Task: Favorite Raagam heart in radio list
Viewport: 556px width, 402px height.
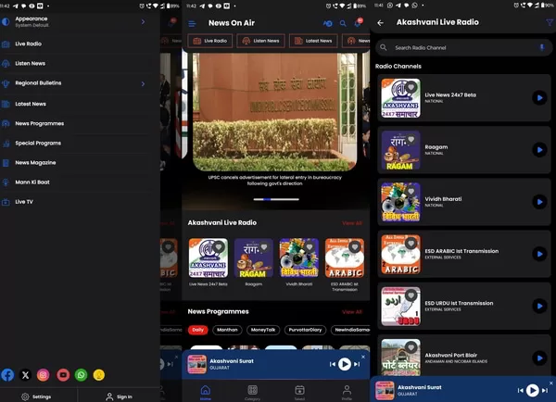Action: pos(411,139)
